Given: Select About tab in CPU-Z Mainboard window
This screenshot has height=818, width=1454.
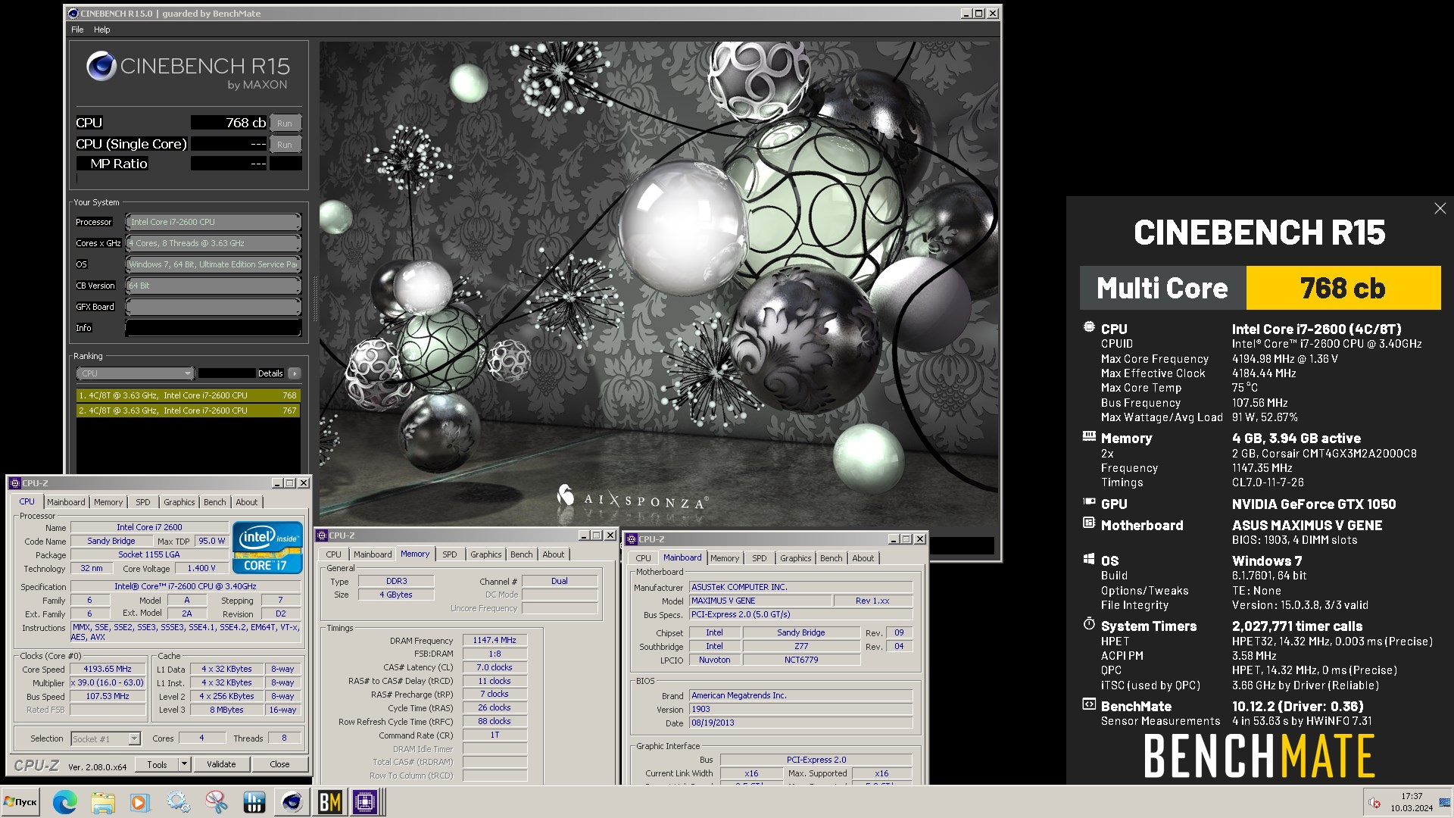Looking at the screenshot, I should coord(863,558).
